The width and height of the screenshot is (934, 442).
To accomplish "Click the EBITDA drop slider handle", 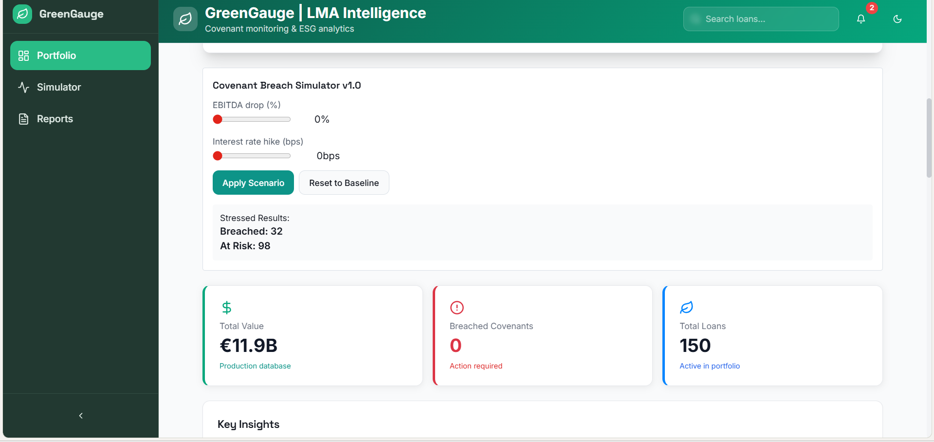I will pos(218,119).
